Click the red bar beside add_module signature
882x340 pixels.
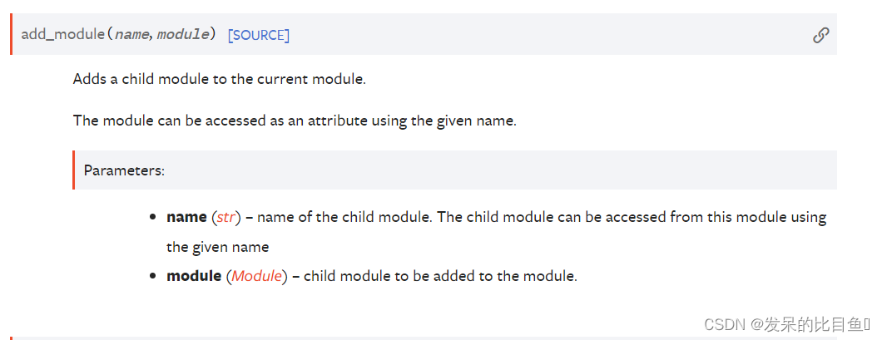12,34
